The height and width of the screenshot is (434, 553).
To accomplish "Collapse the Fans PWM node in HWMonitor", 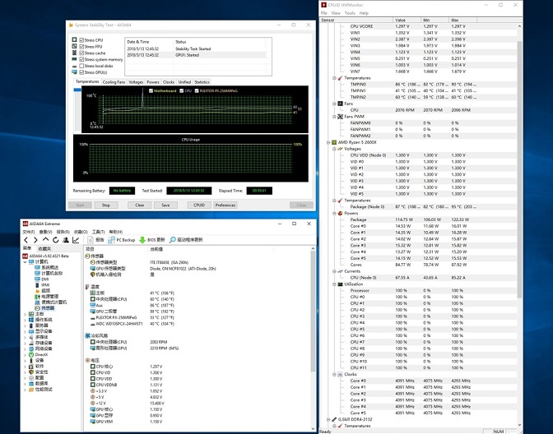I will pos(335,116).
